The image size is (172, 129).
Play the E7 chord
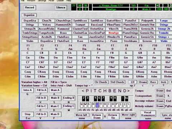click(84, 62)
